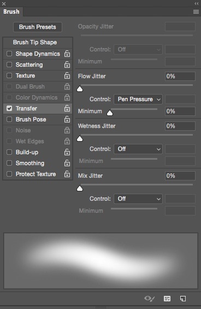The width and height of the screenshot is (201, 309).
Task: Open the Wetness Jitter Control dropdown
Action: [138, 149]
